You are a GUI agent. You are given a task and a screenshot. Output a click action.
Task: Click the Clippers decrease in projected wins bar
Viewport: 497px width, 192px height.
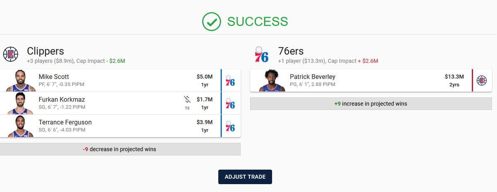tap(120, 149)
